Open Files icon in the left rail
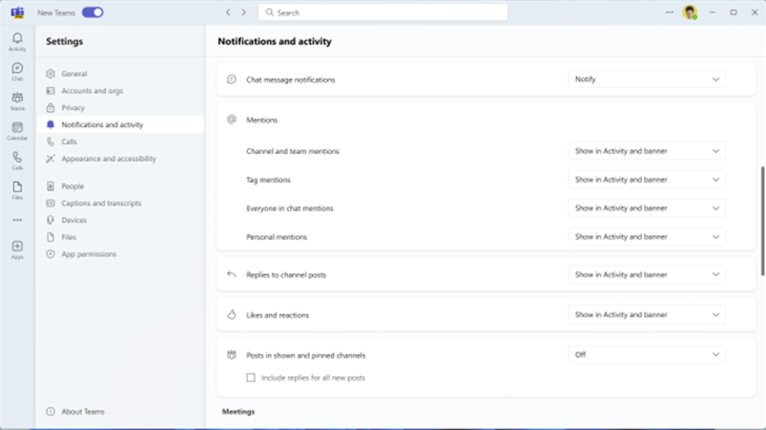The height and width of the screenshot is (430, 766). [17, 188]
